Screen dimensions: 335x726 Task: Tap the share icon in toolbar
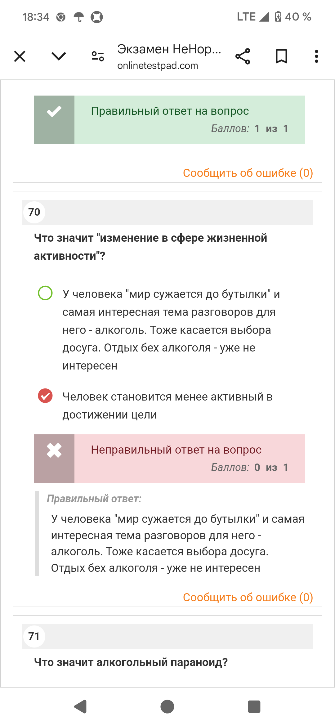pos(243,56)
